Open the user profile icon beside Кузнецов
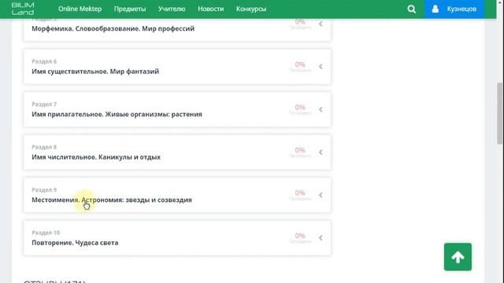Viewport: 504px width, 283px height. [x=435, y=9]
